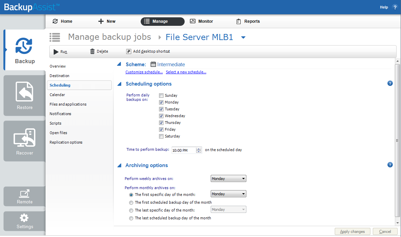Click the Help link in header
Viewport: 401px width, 237px height.
[x=384, y=7]
